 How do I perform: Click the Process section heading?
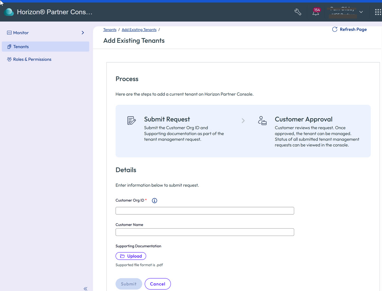tap(127, 79)
